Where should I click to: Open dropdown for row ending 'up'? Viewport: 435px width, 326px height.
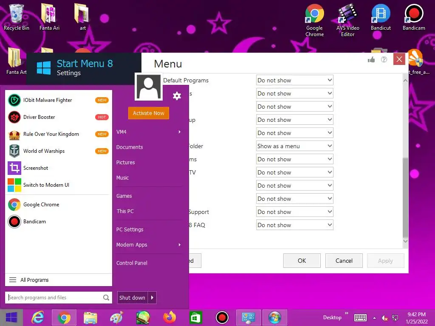[295, 120]
